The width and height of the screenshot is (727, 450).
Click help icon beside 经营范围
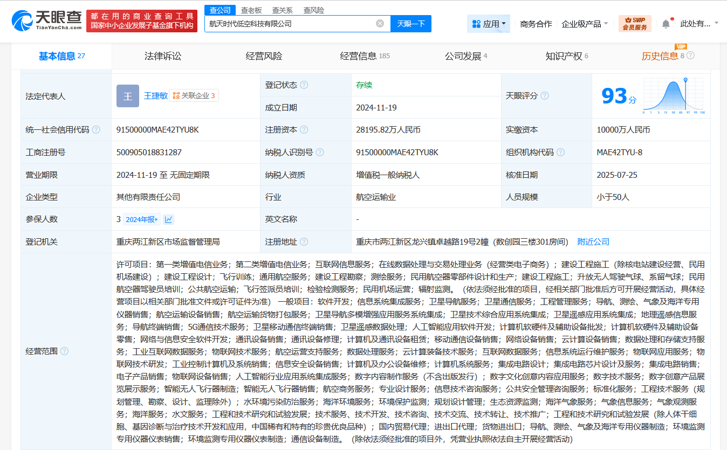pos(65,351)
